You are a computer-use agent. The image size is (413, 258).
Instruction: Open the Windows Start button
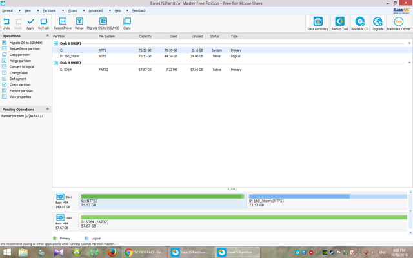click(x=7, y=252)
